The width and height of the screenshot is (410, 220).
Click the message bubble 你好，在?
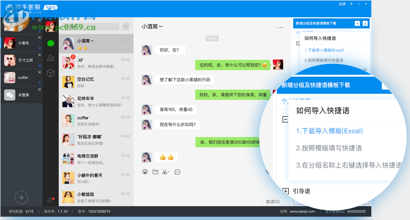coord(170,50)
